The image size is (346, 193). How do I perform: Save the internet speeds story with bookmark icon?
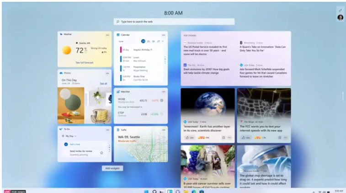tap(279, 137)
